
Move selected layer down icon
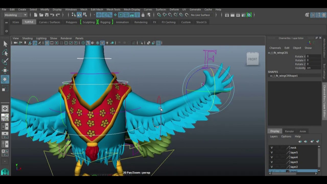(x=306, y=142)
